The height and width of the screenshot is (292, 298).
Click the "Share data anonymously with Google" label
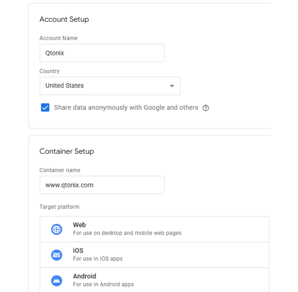tap(126, 107)
